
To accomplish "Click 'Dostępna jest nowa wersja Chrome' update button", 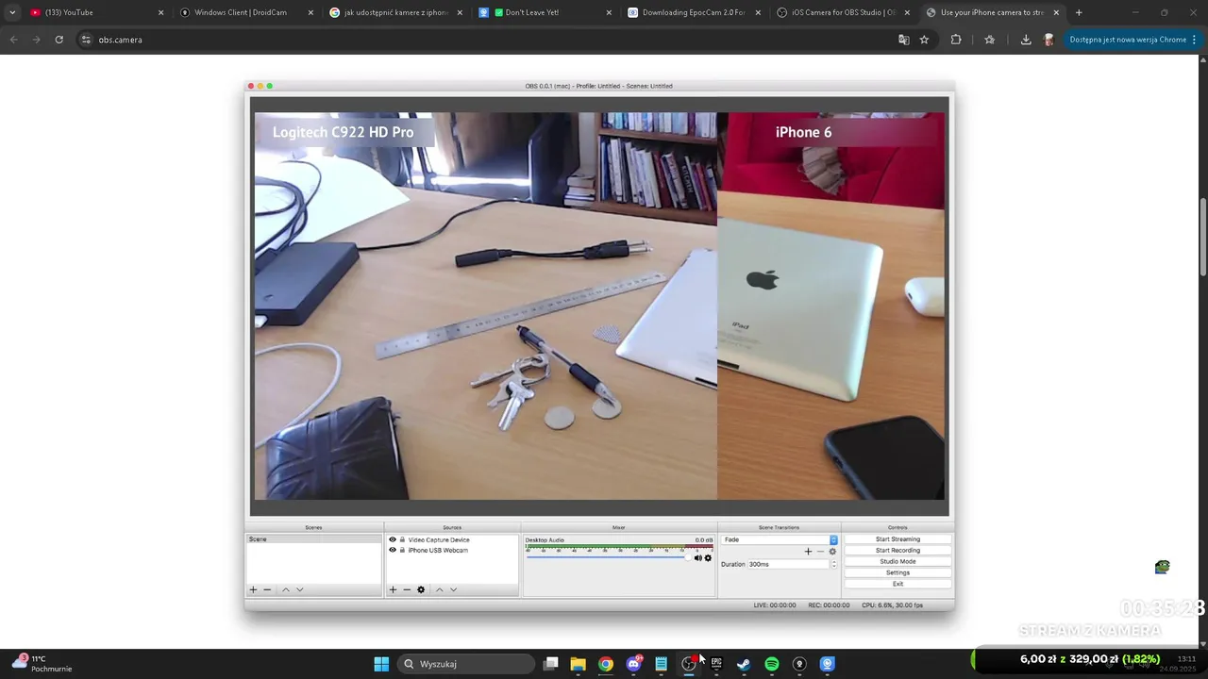I will [x=1132, y=40].
